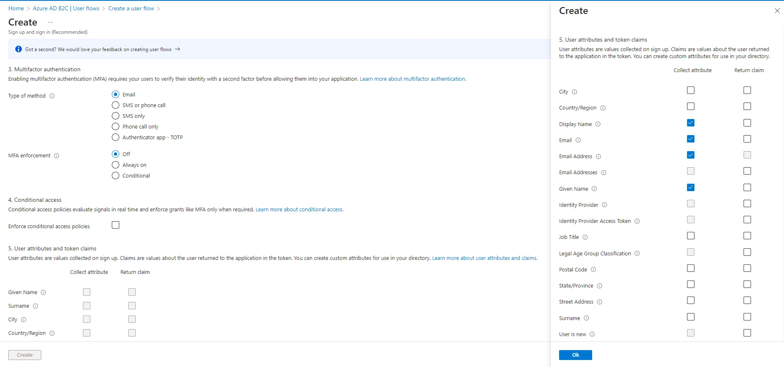Click info icon beside Given Name in right panel
Screen dimensions: 784x367
[x=594, y=189]
